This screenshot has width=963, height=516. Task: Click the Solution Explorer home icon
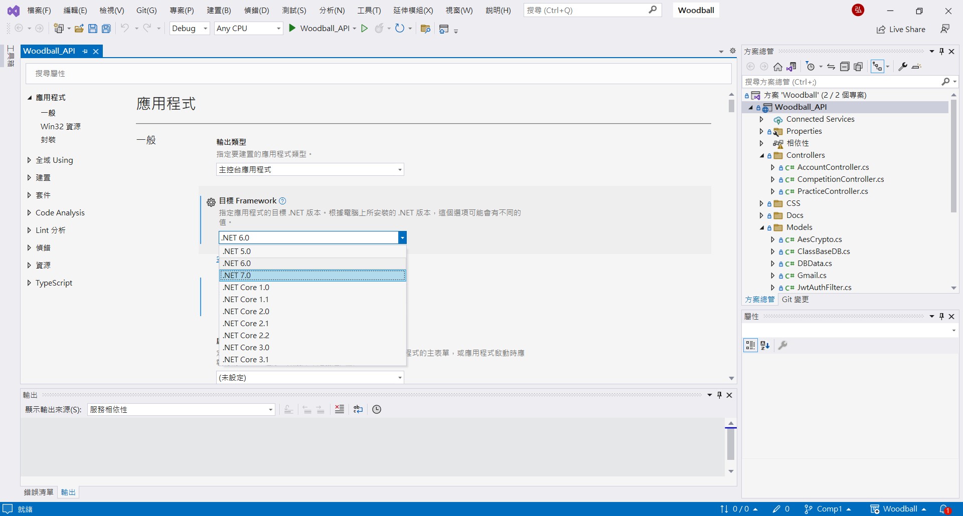point(778,67)
